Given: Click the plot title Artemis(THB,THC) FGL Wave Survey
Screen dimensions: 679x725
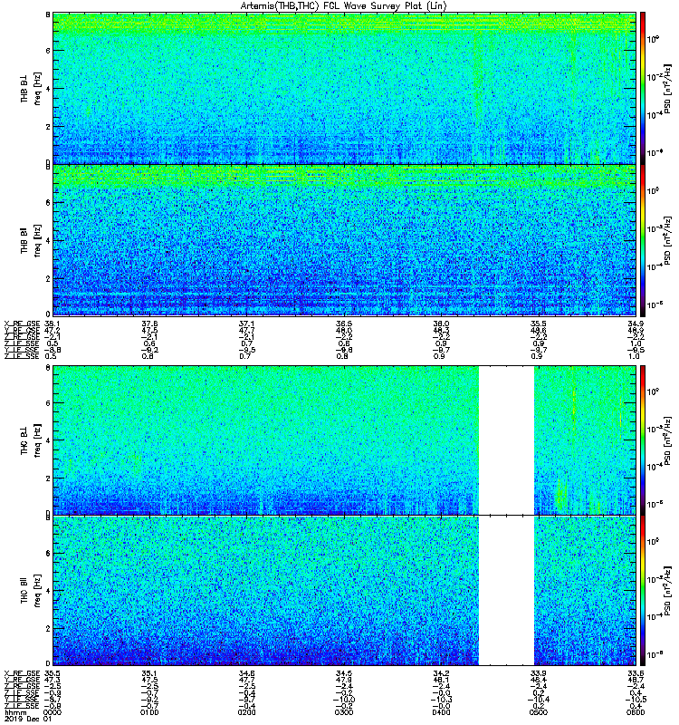Looking at the screenshot, I should (343, 5).
